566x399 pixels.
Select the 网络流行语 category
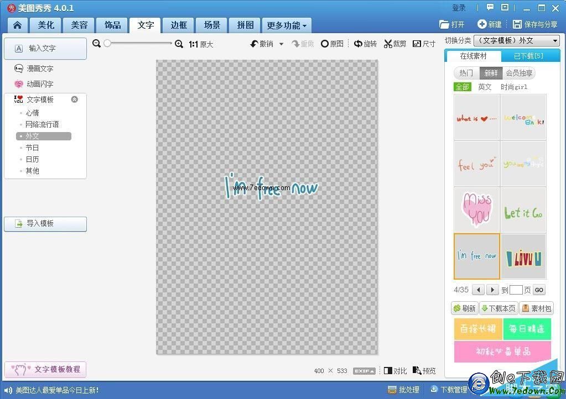[x=42, y=124]
